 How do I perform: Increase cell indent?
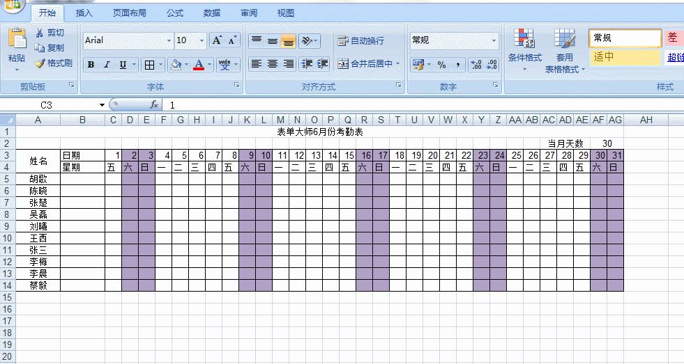pos(323,64)
